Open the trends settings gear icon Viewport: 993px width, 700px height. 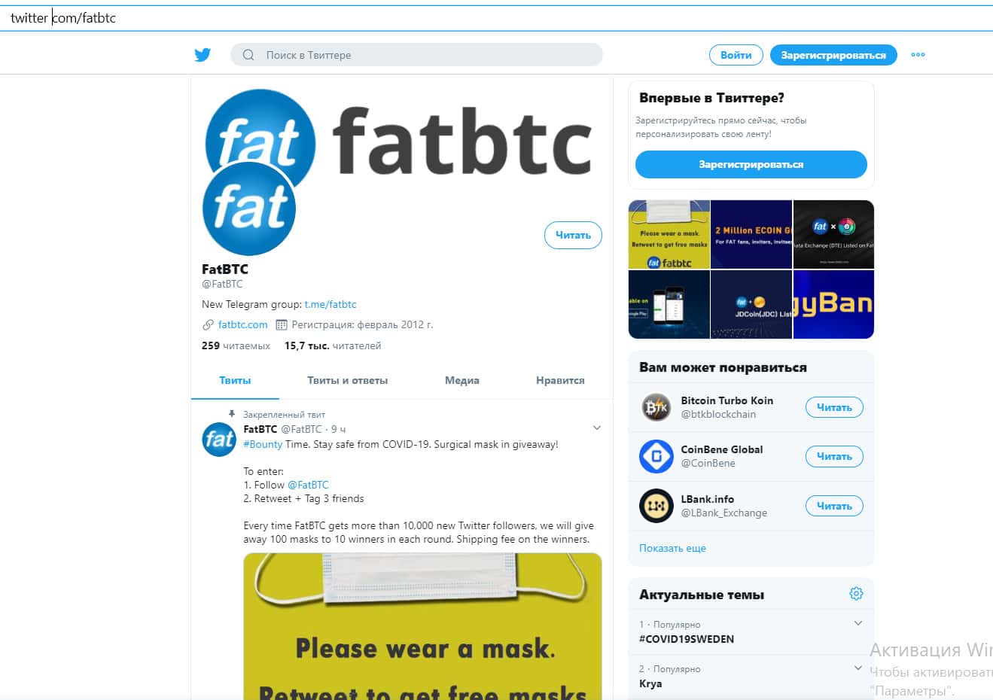tap(856, 594)
